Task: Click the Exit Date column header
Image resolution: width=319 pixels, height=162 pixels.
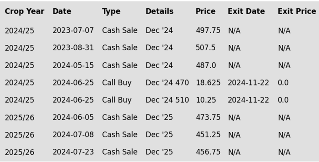Action: 246,11
